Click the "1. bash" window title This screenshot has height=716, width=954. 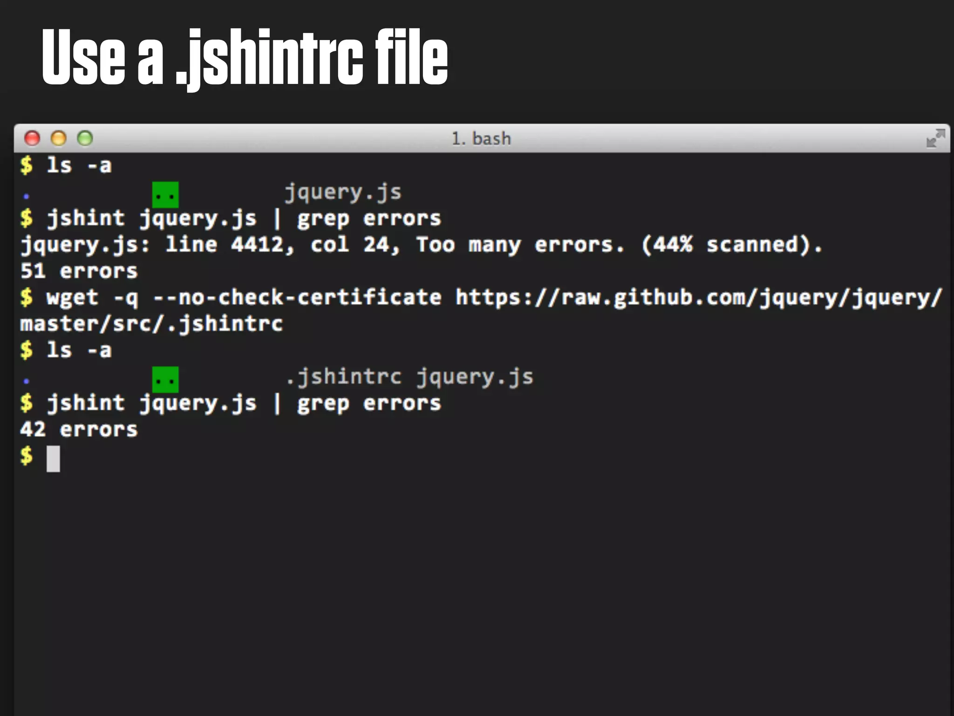point(481,139)
